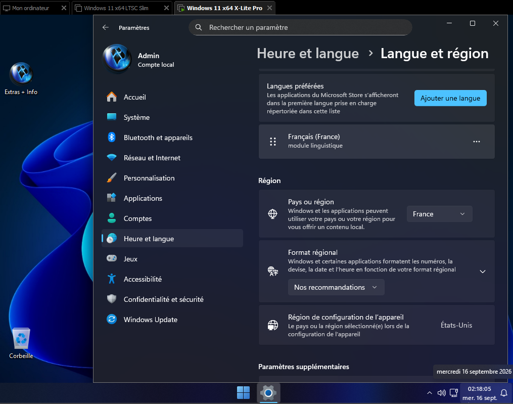Click the Français (France) language row
513x404 pixels.
(376, 142)
